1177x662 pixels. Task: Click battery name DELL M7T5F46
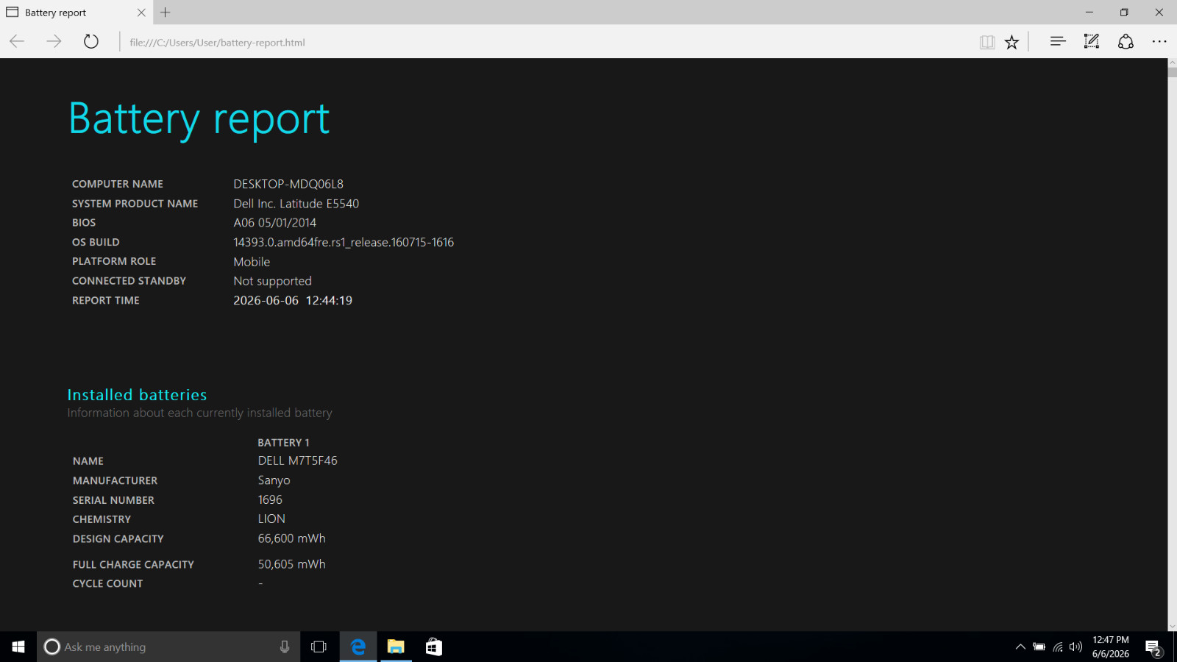(297, 460)
